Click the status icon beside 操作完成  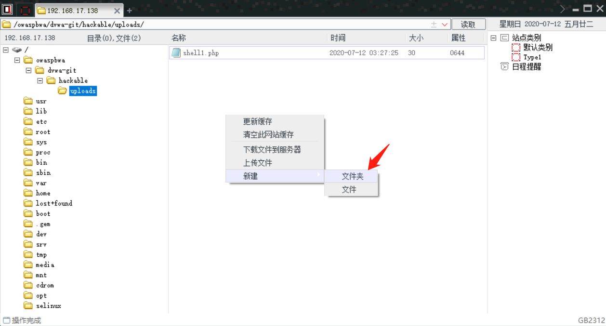click(x=7, y=320)
